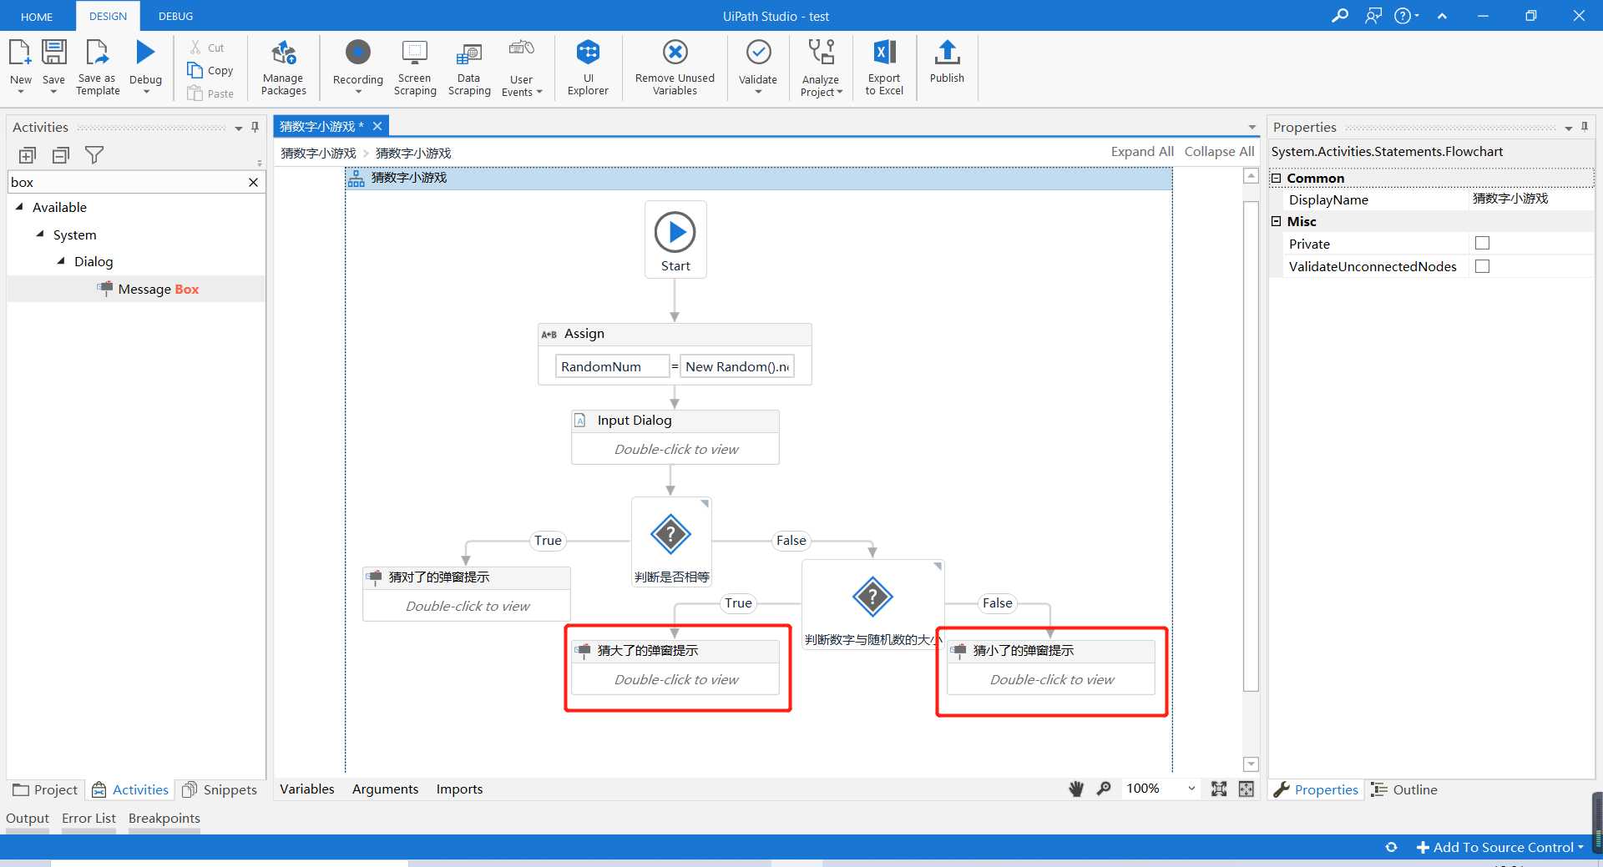Open the Validate dropdown arrow
The image size is (1603, 867).
point(758,92)
